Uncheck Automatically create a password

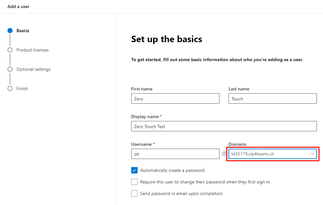coord(134,170)
